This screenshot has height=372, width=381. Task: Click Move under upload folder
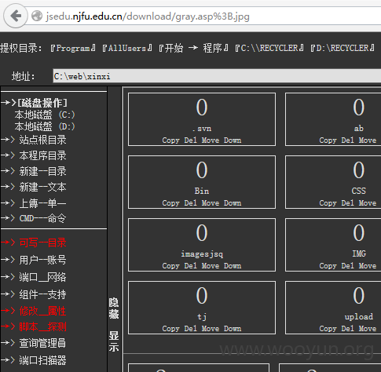click(368, 329)
